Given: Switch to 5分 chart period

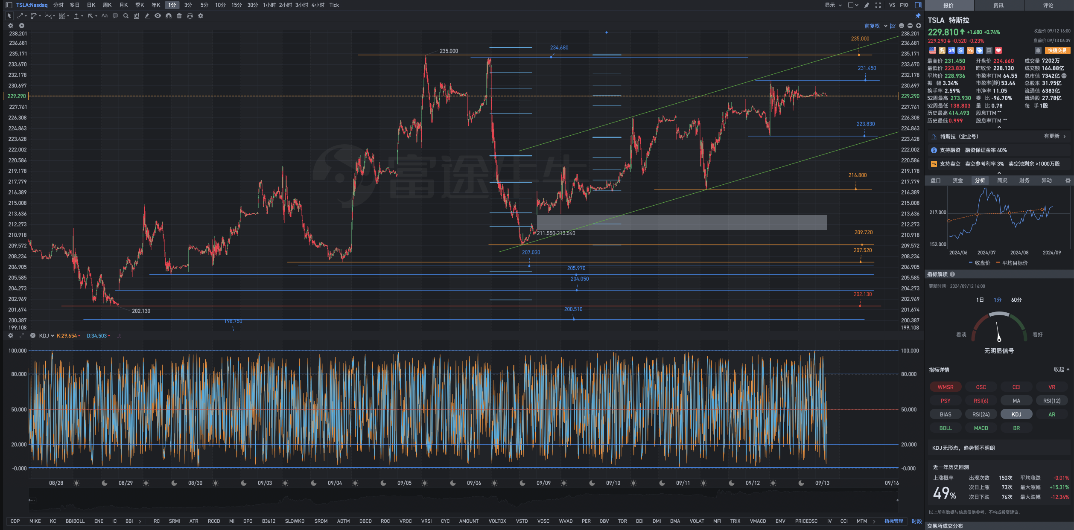Looking at the screenshot, I should click(x=204, y=5).
